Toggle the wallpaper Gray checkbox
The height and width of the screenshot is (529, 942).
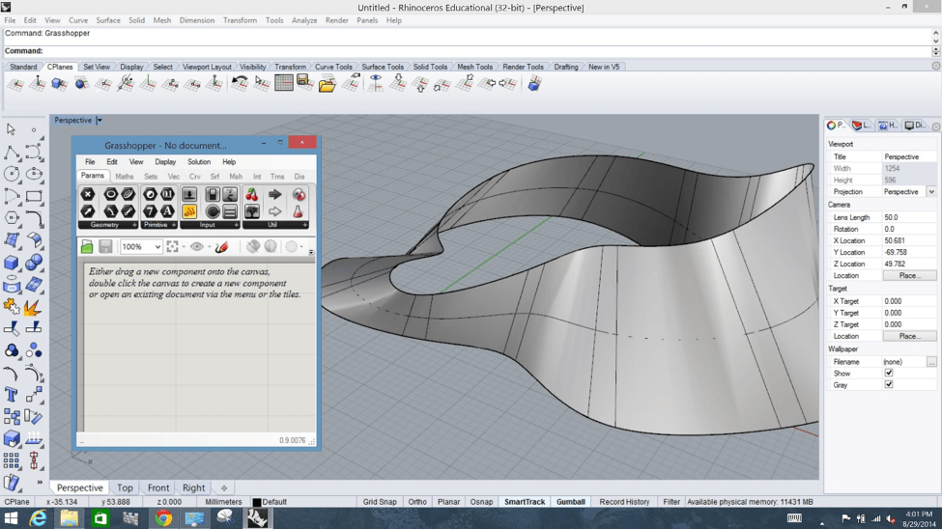point(889,384)
